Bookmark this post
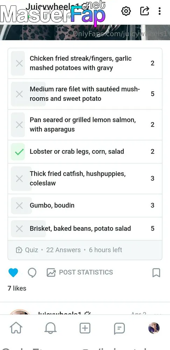The width and height of the screenshot is (170, 350). (156, 273)
